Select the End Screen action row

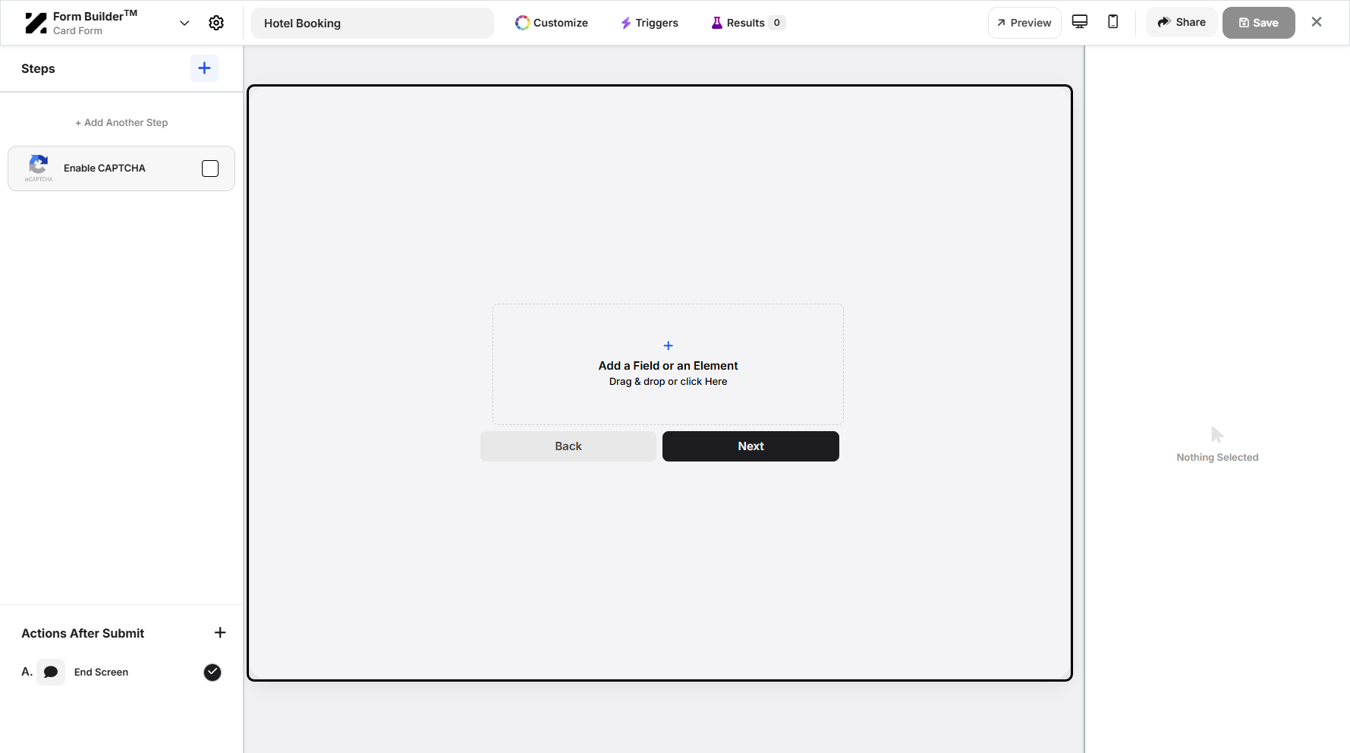pos(121,672)
